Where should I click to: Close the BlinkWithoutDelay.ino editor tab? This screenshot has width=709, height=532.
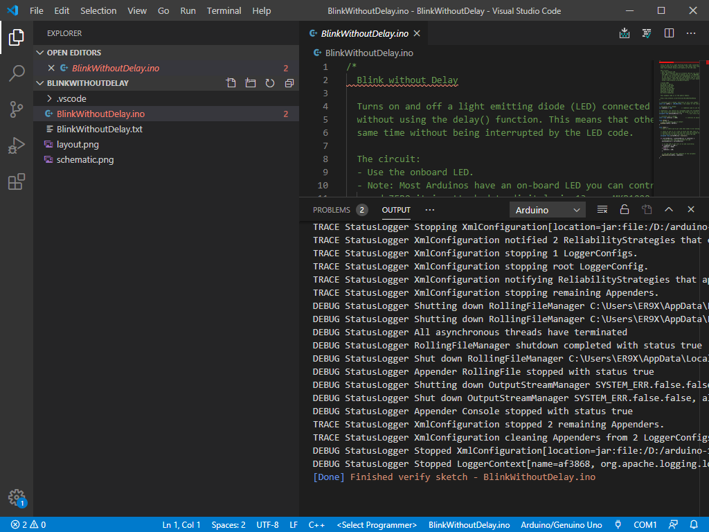tap(417, 33)
